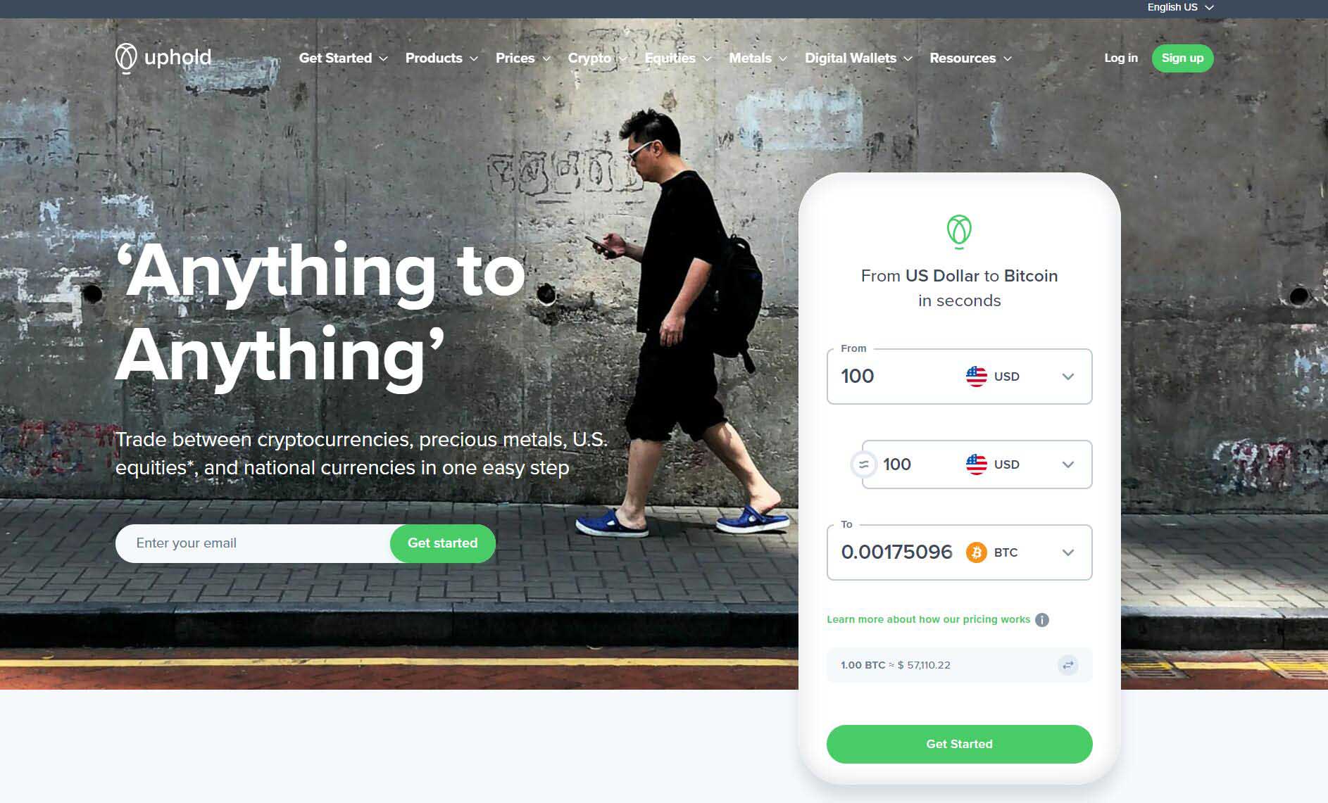Image resolution: width=1328 pixels, height=803 pixels.
Task: Click the Bitcoin icon in To field
Action: pos(976,552)
